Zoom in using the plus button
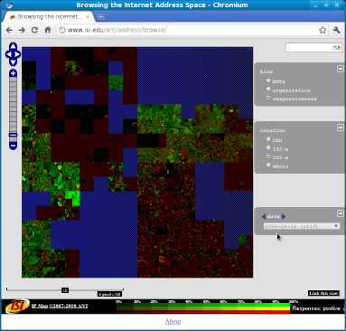The image size is (346, 331). (x=13, y=73)
